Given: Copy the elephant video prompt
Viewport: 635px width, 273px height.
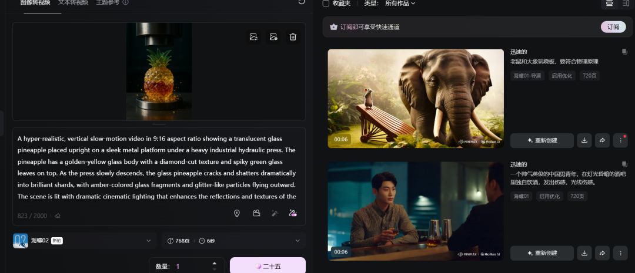Looking at the screenshot, I should [x=624, y=52].
